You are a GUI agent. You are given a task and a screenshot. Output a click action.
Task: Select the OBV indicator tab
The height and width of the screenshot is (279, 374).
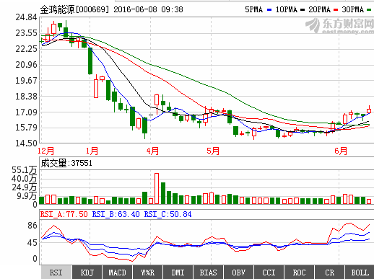tap(238, 273)
